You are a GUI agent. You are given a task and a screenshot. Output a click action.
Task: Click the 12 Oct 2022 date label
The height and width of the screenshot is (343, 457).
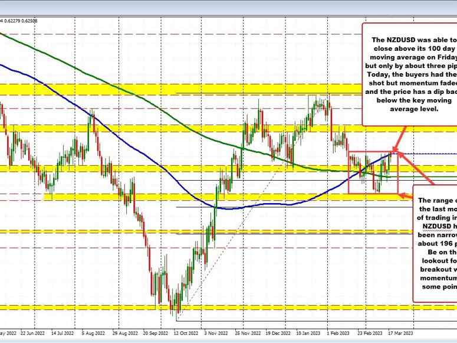(186, 333)
